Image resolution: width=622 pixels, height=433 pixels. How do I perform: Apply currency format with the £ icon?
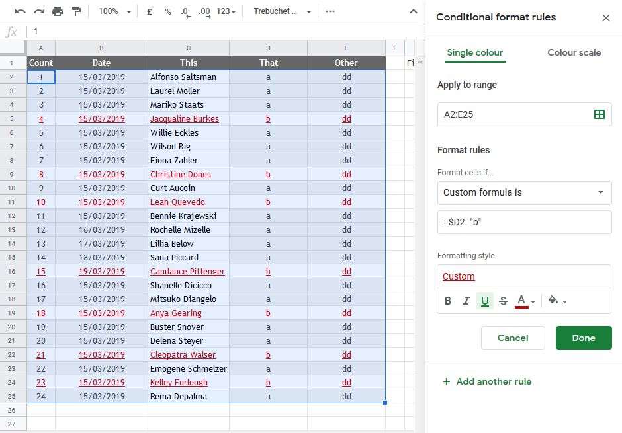point(149,11)
